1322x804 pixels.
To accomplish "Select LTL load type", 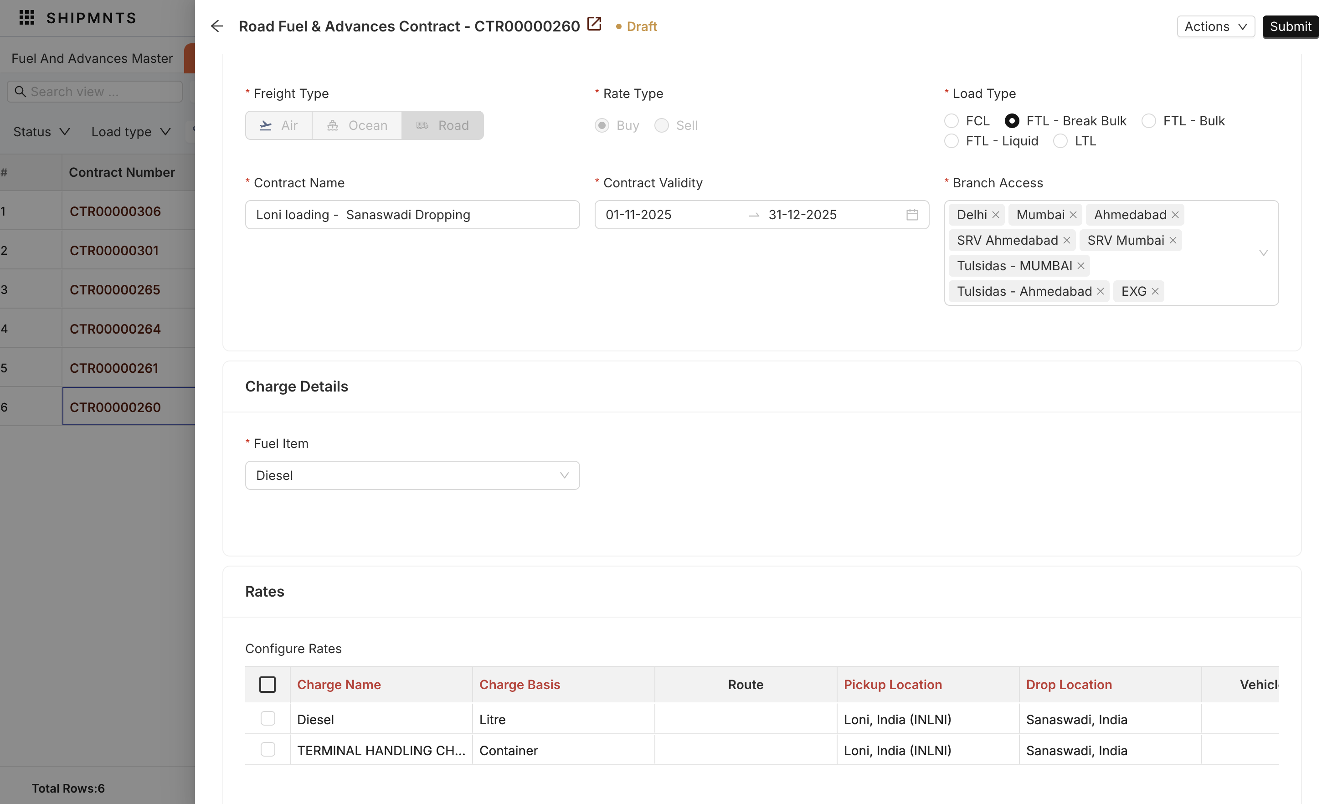I will pyautogui.click(x=1060, y=141).
